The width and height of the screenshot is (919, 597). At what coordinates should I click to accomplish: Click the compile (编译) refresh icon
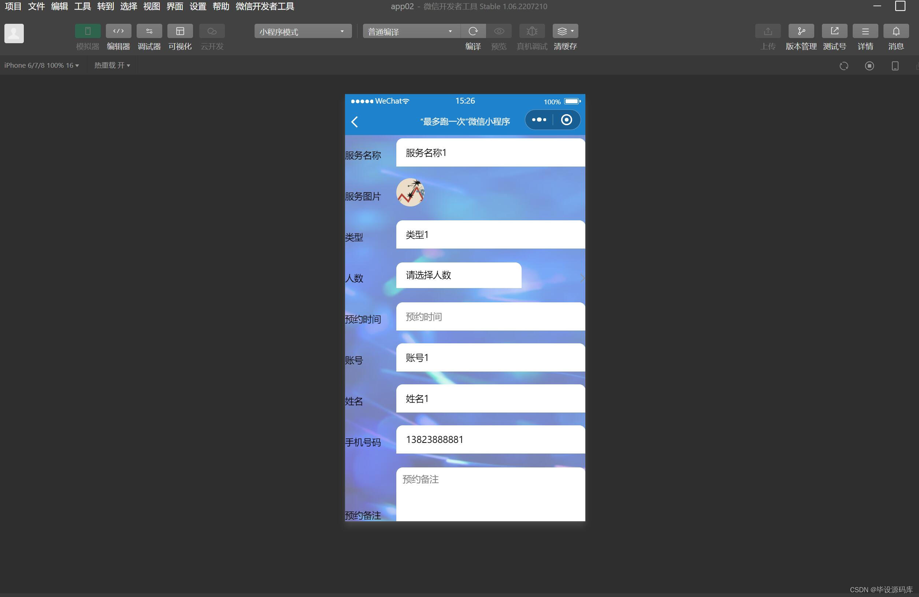point(473,31)
